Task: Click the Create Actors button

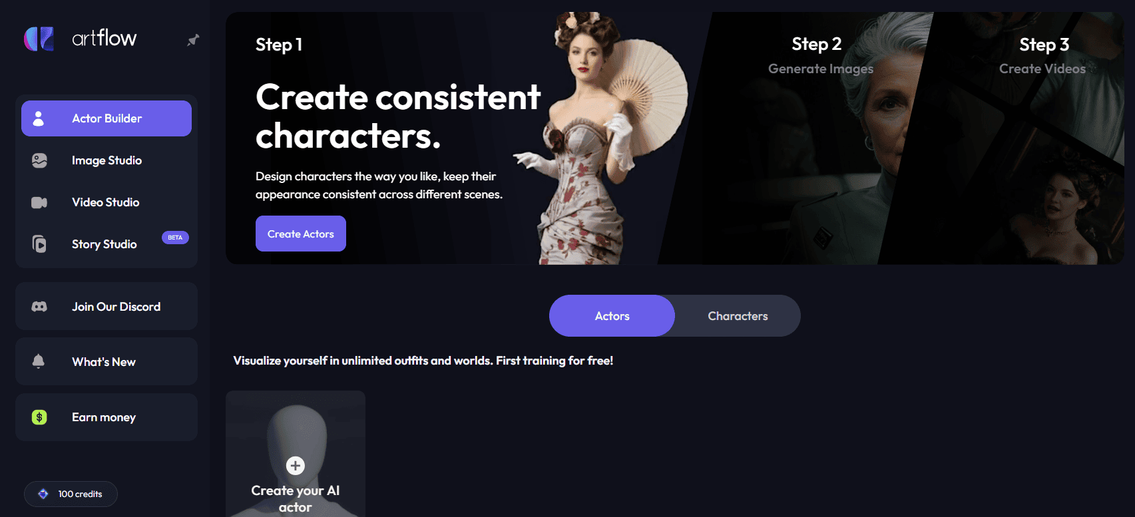Action: pyautogui.click(x=301, y=234)
